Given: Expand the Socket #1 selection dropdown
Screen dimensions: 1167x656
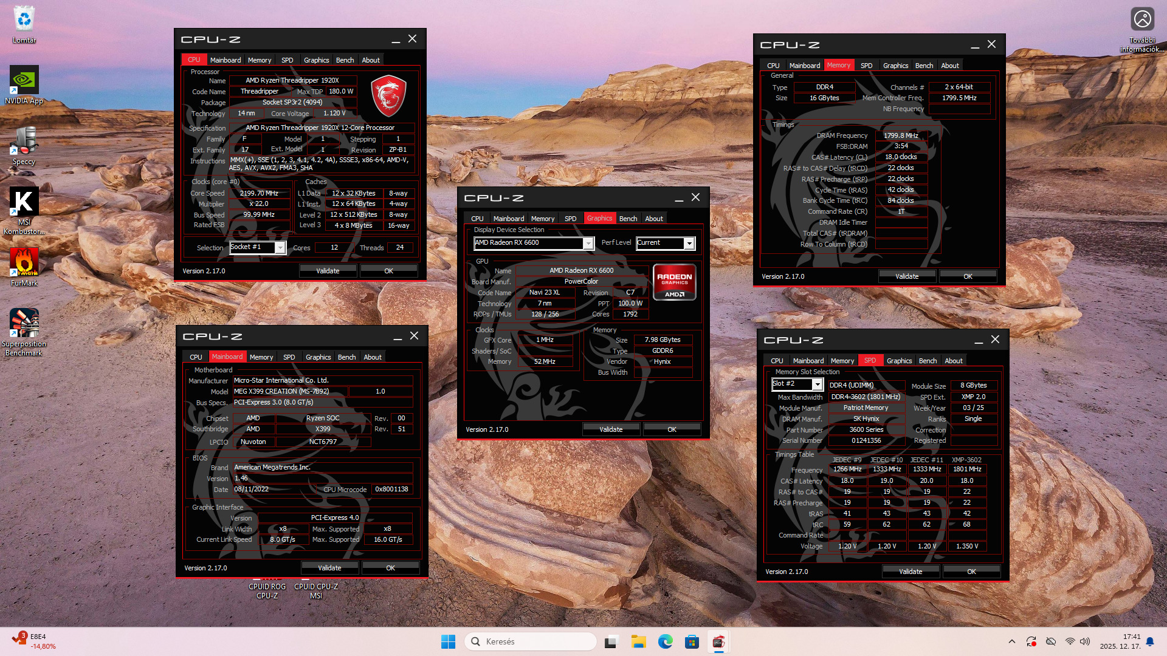Looking at the screenshot, I should coord(280,247).
